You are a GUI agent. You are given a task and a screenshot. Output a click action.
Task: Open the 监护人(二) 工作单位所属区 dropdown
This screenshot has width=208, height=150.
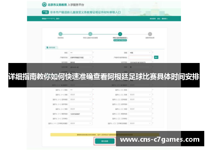tap(140, 123)
